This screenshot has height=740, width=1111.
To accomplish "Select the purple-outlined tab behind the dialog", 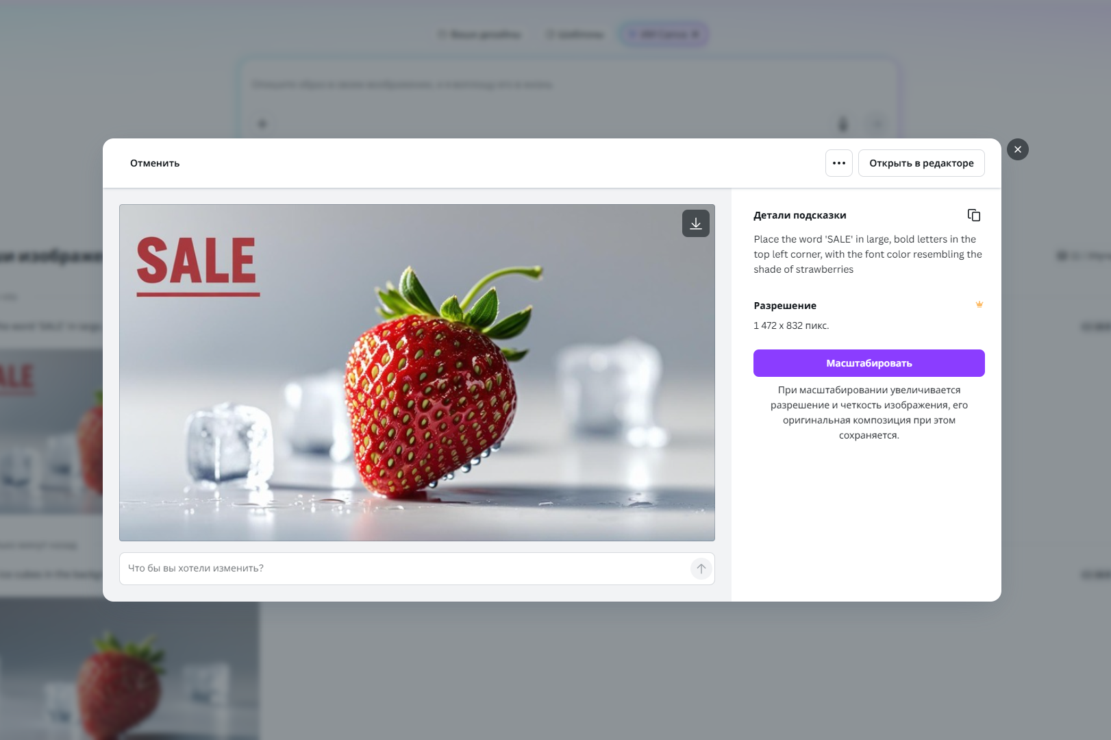I will coord(664,34).
